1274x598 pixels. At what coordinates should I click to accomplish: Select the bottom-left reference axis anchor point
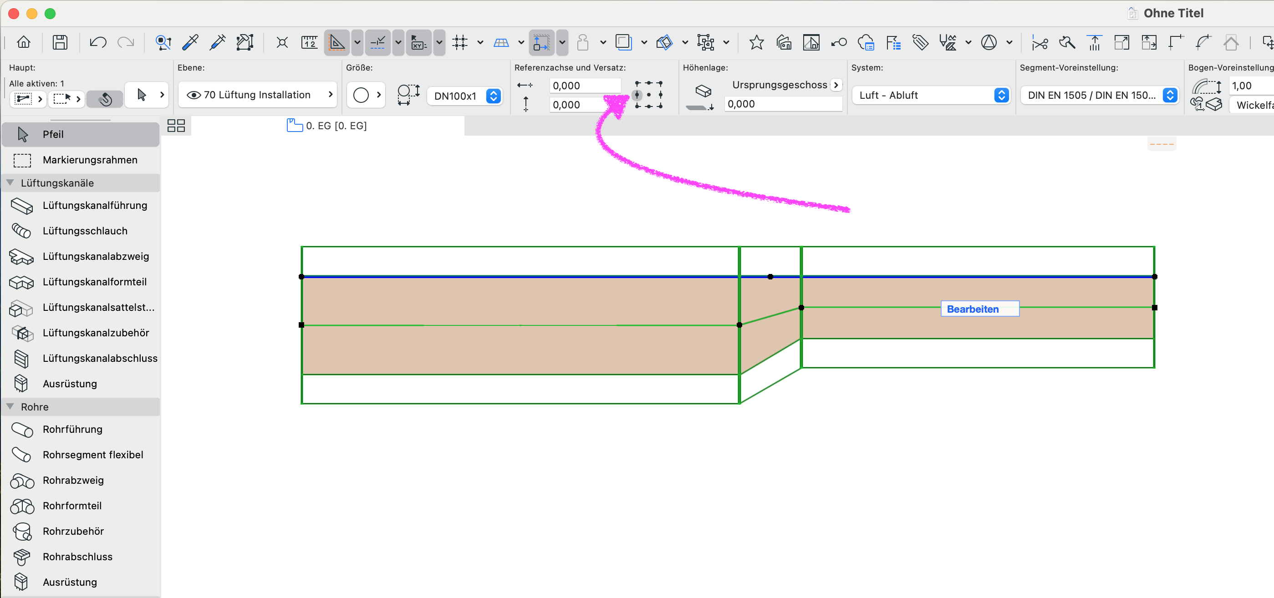[x=637, y=106]
